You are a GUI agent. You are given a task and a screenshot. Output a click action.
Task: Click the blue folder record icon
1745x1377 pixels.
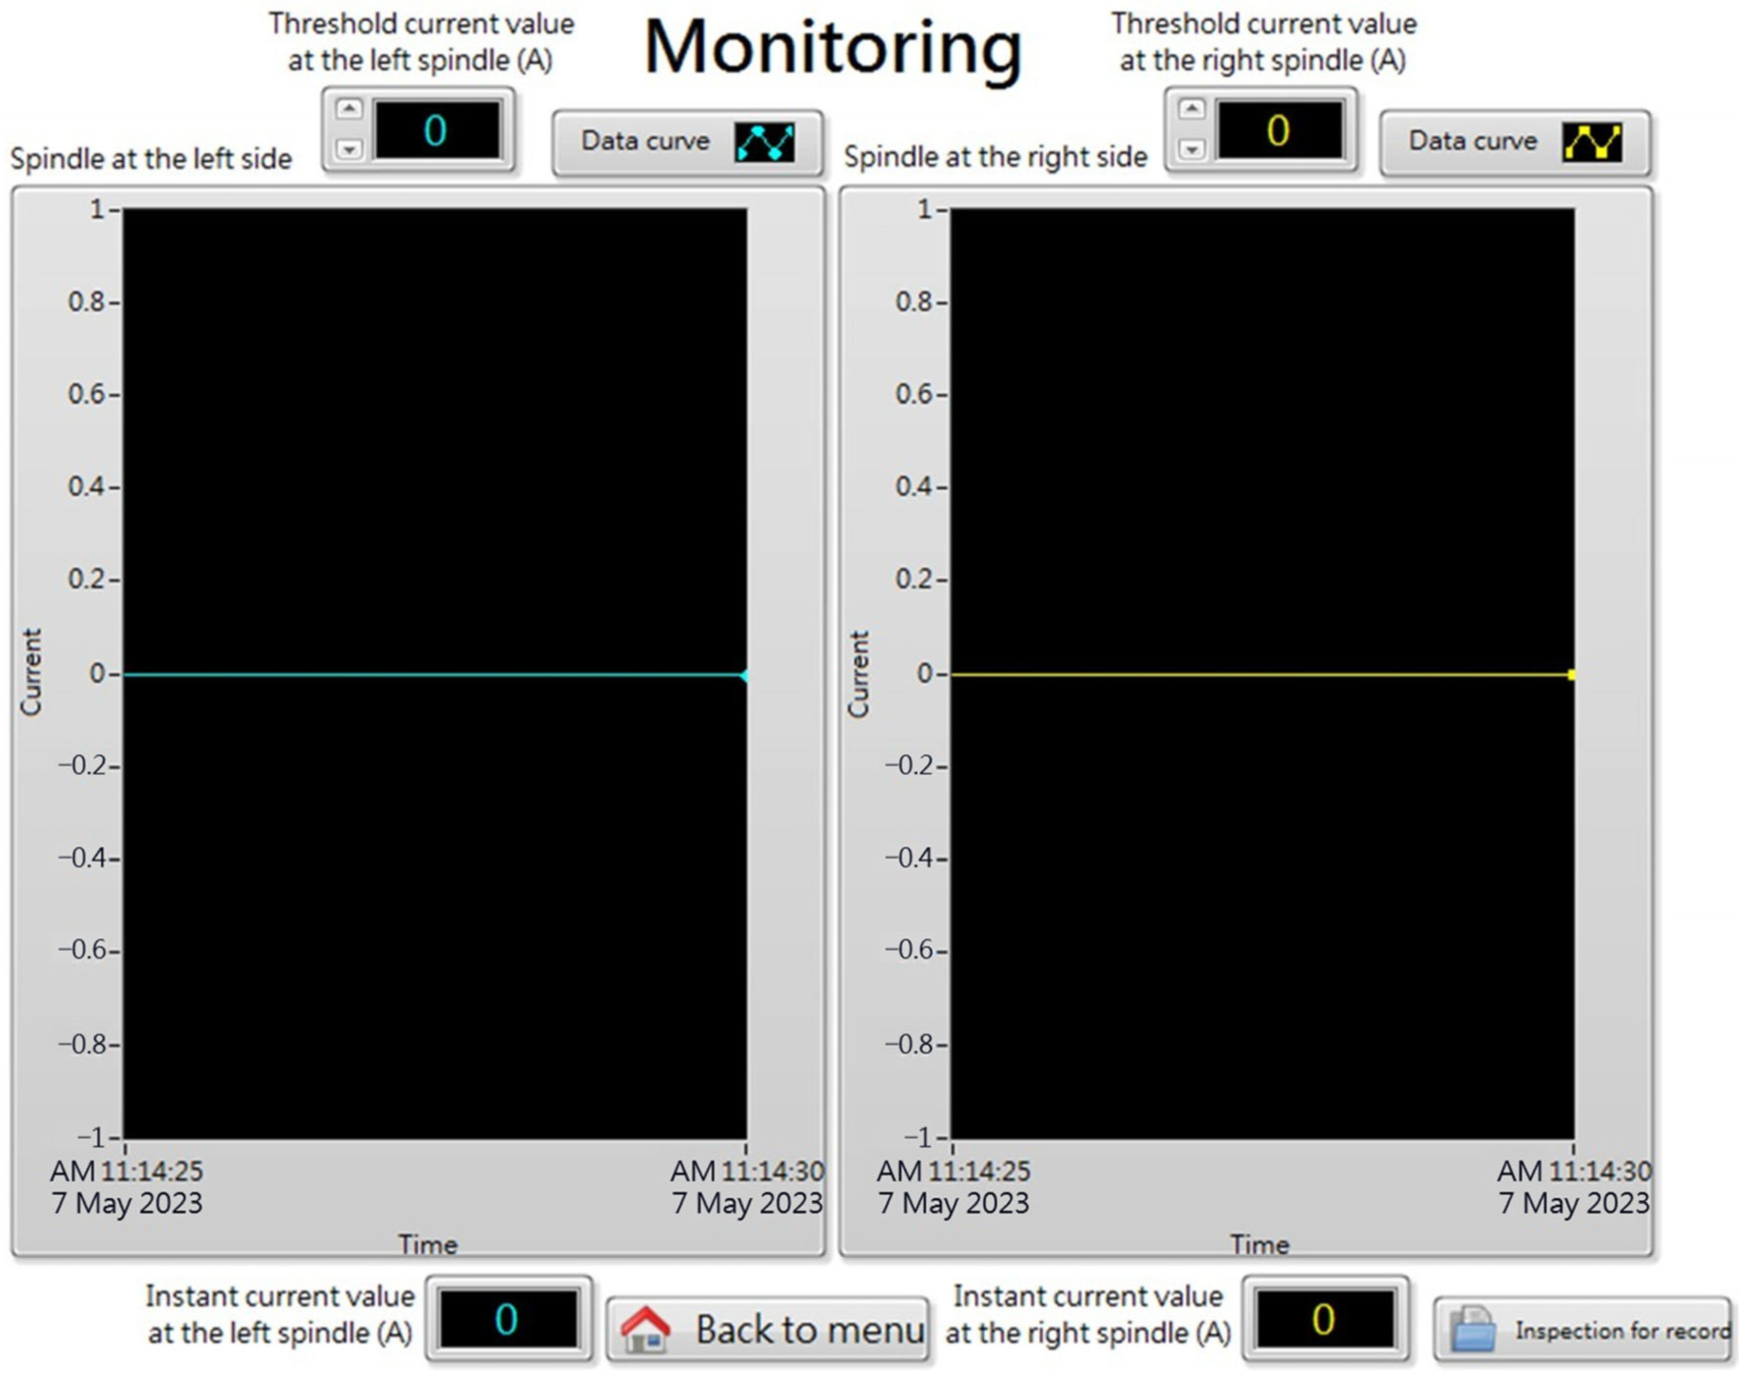[1473, 1330]
